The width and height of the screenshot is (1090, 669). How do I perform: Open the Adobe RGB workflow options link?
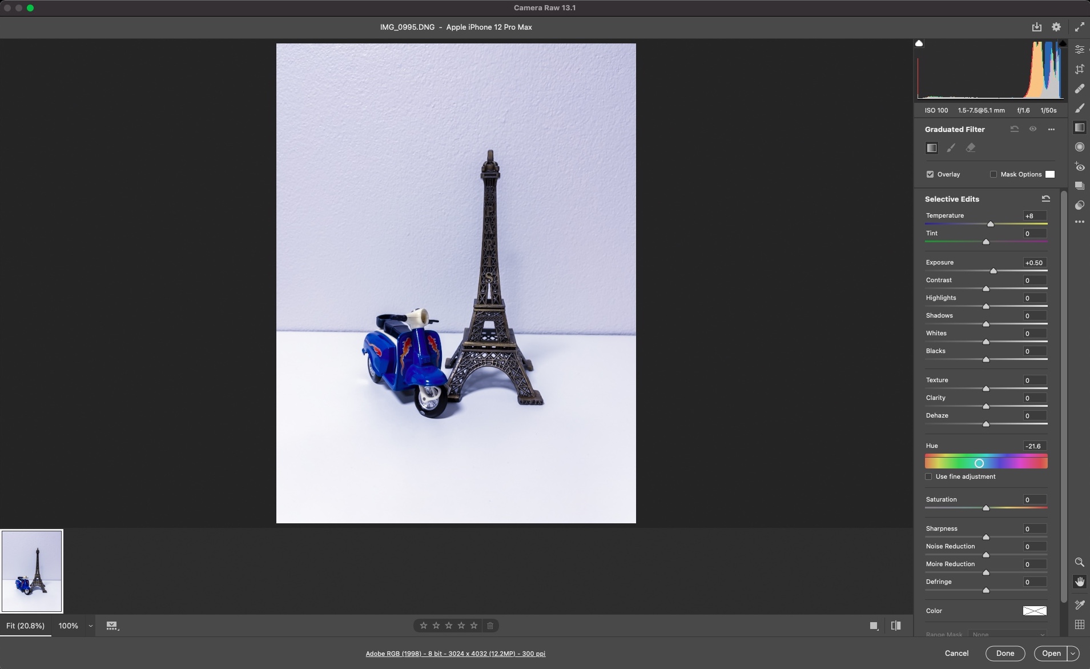coord(455,654)
